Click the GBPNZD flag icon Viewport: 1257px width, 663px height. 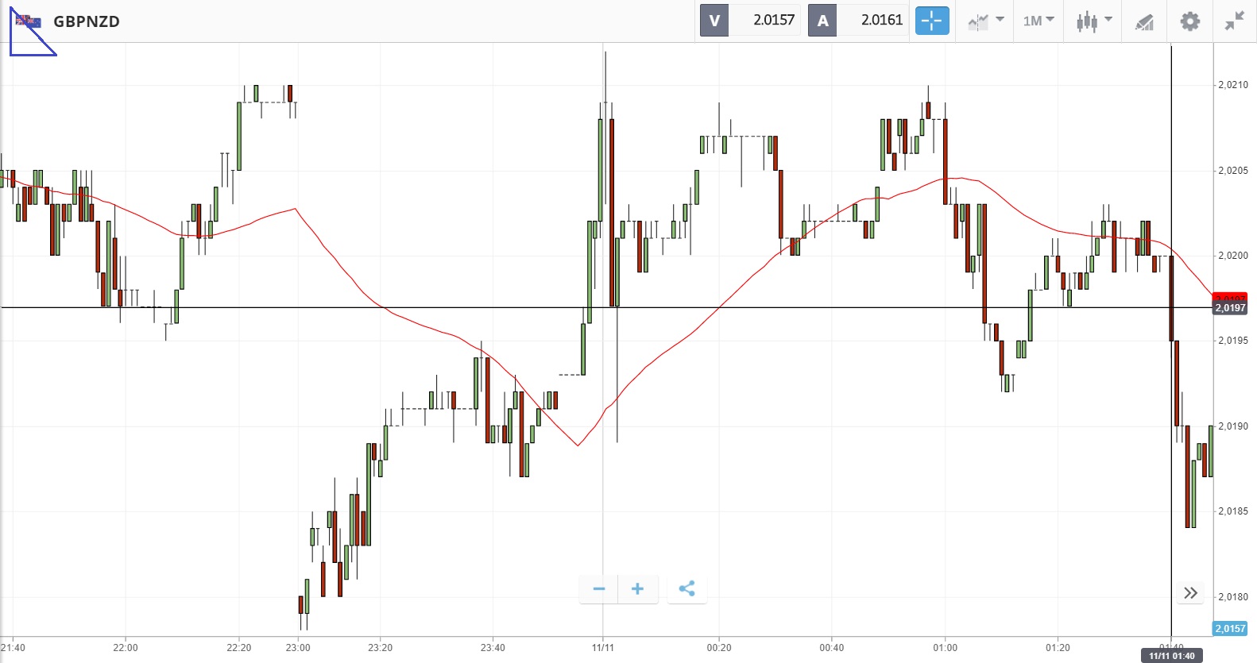click(x=29, y=21)
